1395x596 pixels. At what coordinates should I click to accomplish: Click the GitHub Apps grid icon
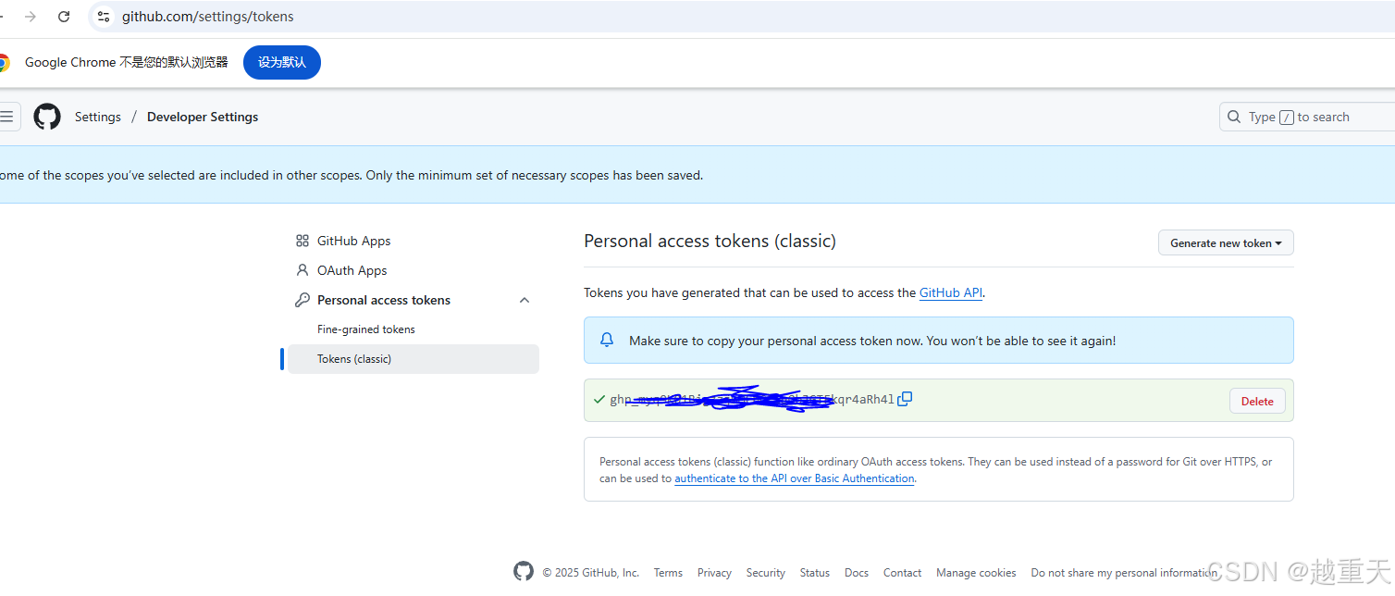coord(302,241)
